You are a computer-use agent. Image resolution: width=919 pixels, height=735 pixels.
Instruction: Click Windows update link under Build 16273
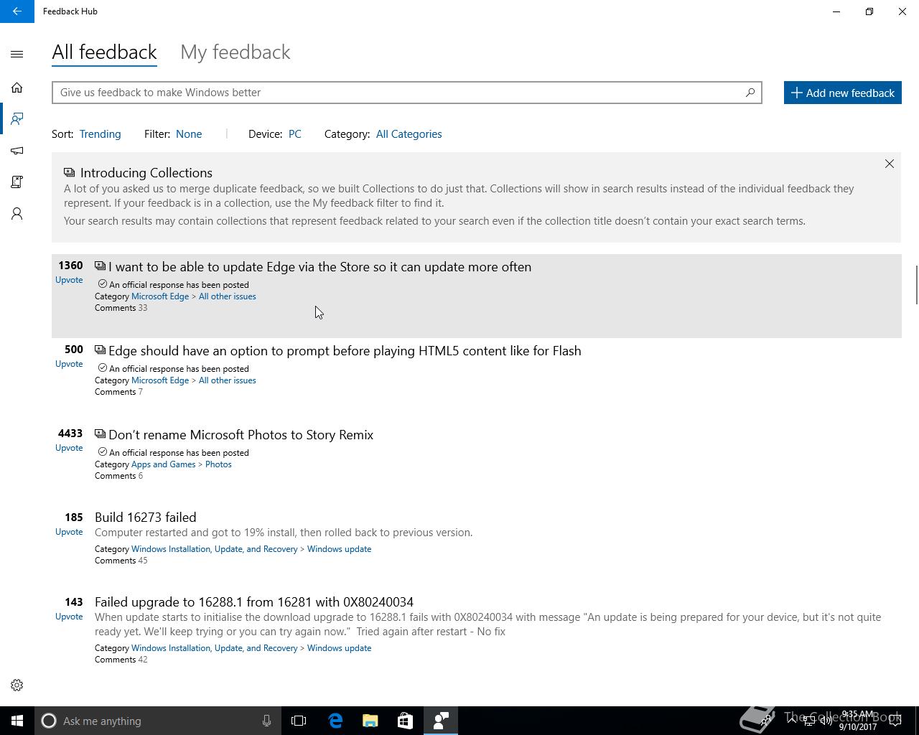(x=339, y=549)
